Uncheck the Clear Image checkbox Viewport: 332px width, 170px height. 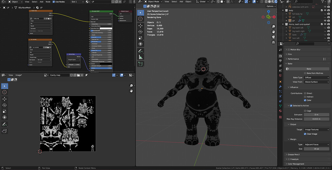pos(305,134)
